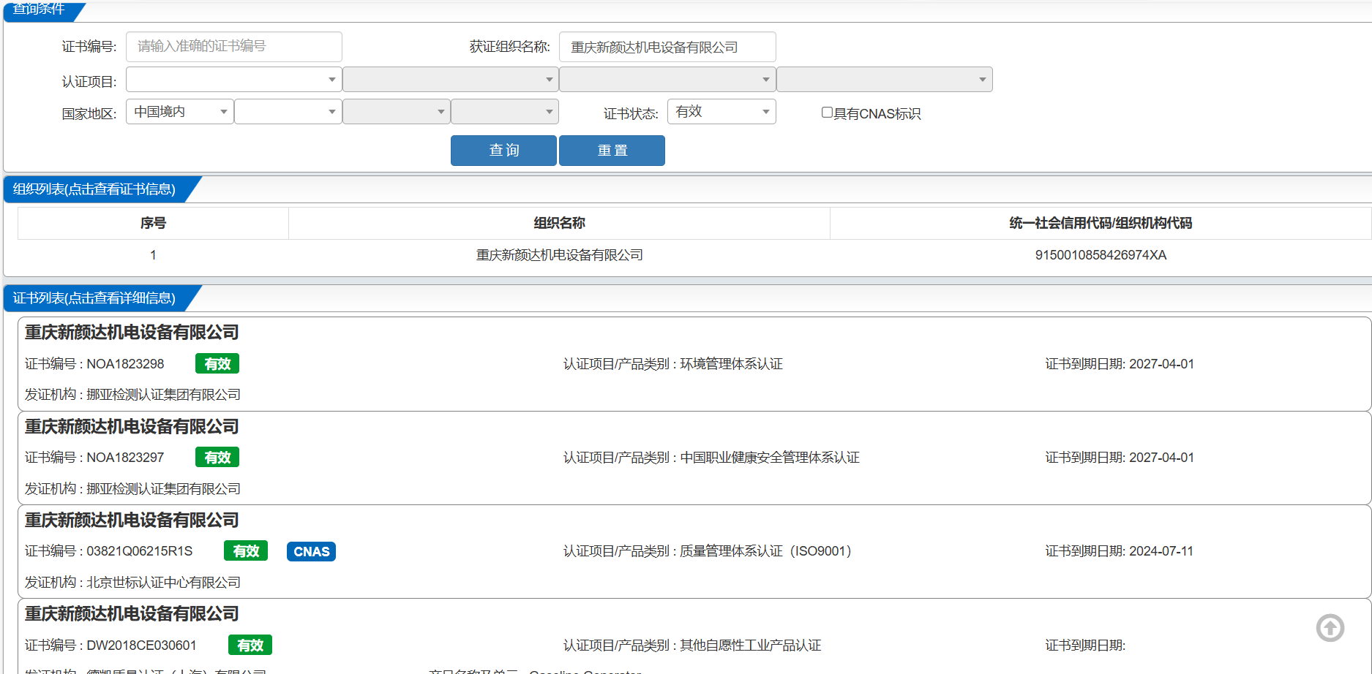
Task: Open certificate NOA1823297 details
Action: tap(694, 458)
